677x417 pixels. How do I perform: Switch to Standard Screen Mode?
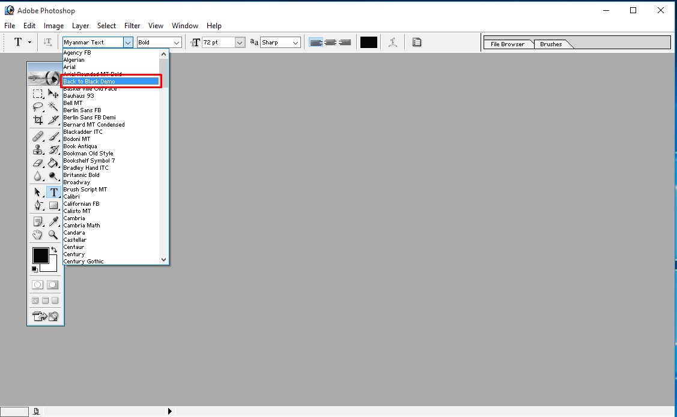pos(35,300)
